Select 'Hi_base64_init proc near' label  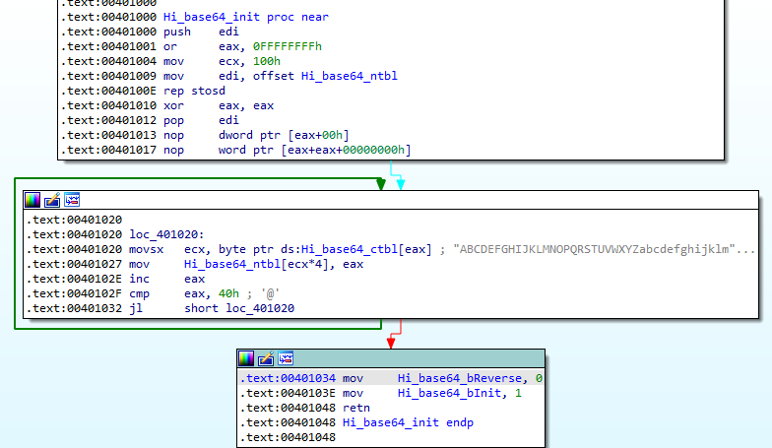(x=246, y=17)
